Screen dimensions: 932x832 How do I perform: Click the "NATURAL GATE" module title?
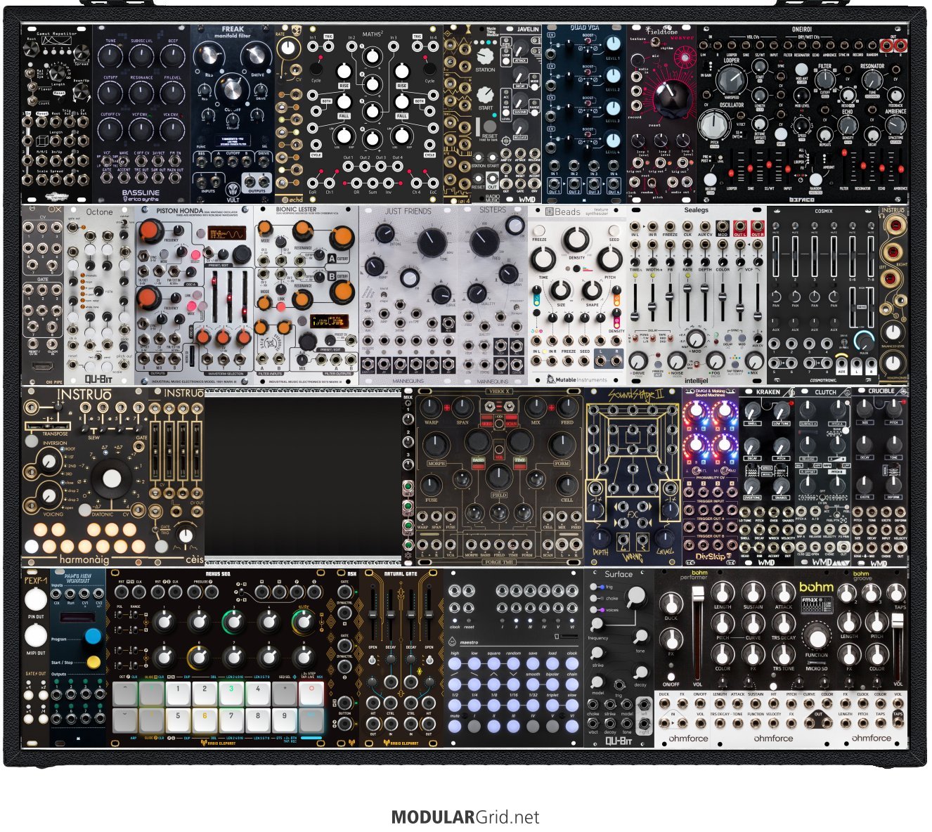400,574
